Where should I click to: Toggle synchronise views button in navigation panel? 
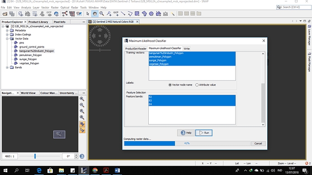pos(82,124)
